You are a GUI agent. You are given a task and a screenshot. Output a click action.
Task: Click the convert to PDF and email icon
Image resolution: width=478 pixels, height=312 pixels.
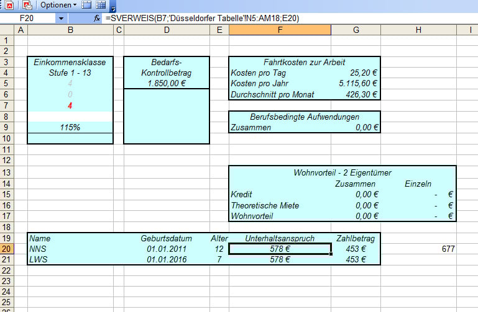point(28,5)
